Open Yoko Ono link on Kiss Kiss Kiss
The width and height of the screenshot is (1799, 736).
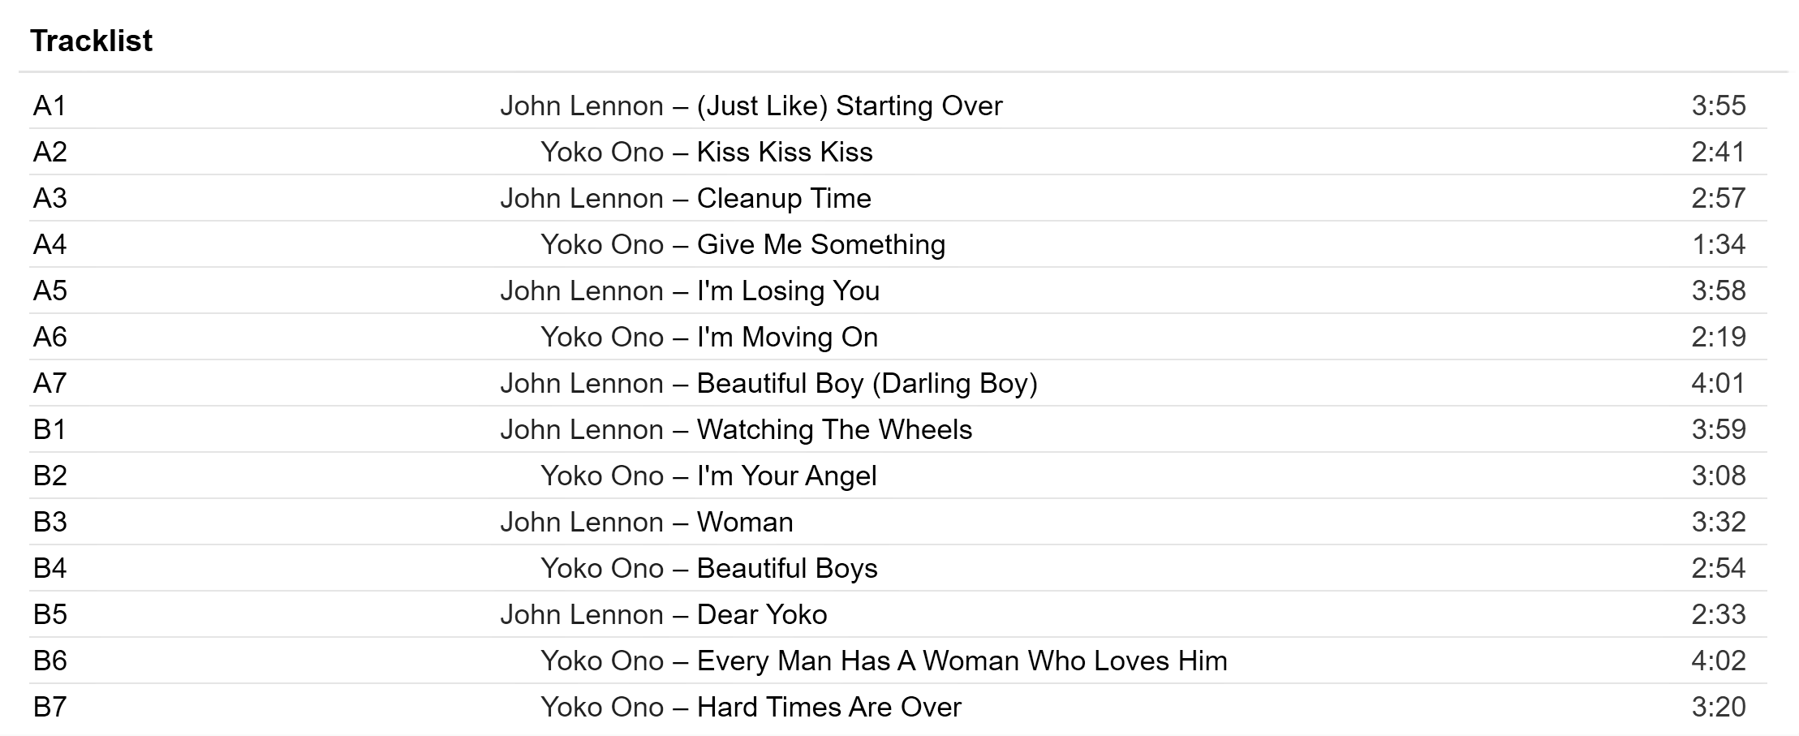pos(601,153)
